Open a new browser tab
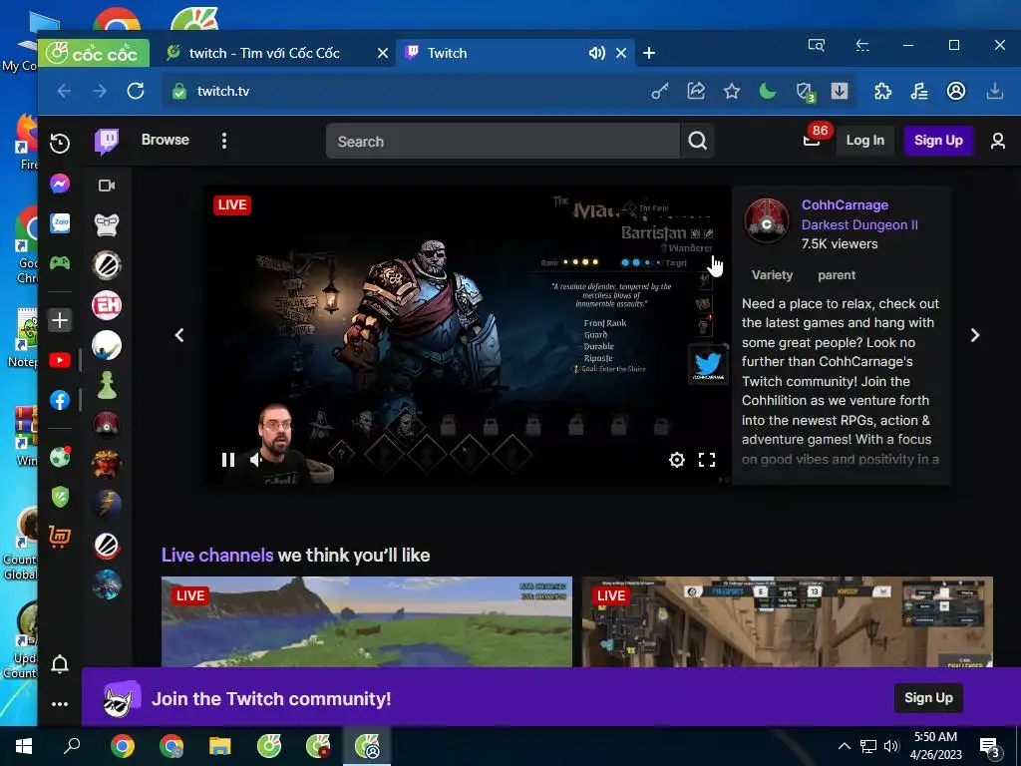 point(648,53)
